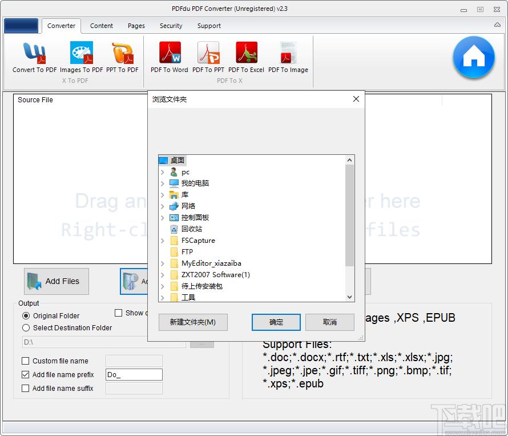Open the PDF To PPT tool
The width and height of the screenshot is (508, 436).
click(208, 57)
